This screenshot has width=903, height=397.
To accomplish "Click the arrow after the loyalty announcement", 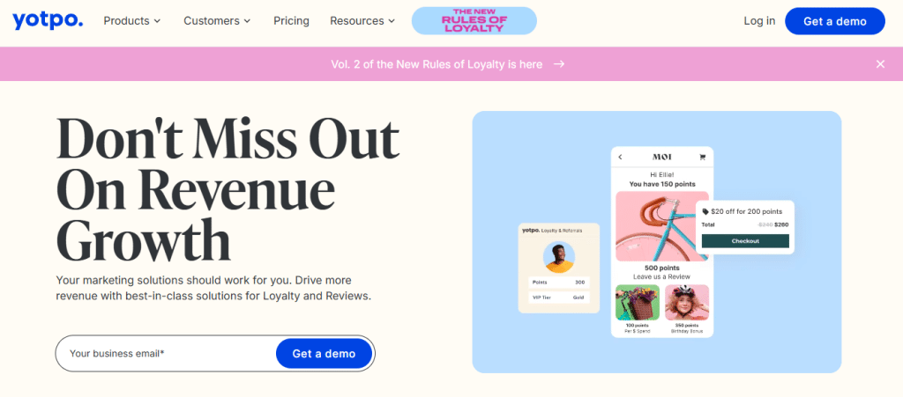I will click(558, 64).
